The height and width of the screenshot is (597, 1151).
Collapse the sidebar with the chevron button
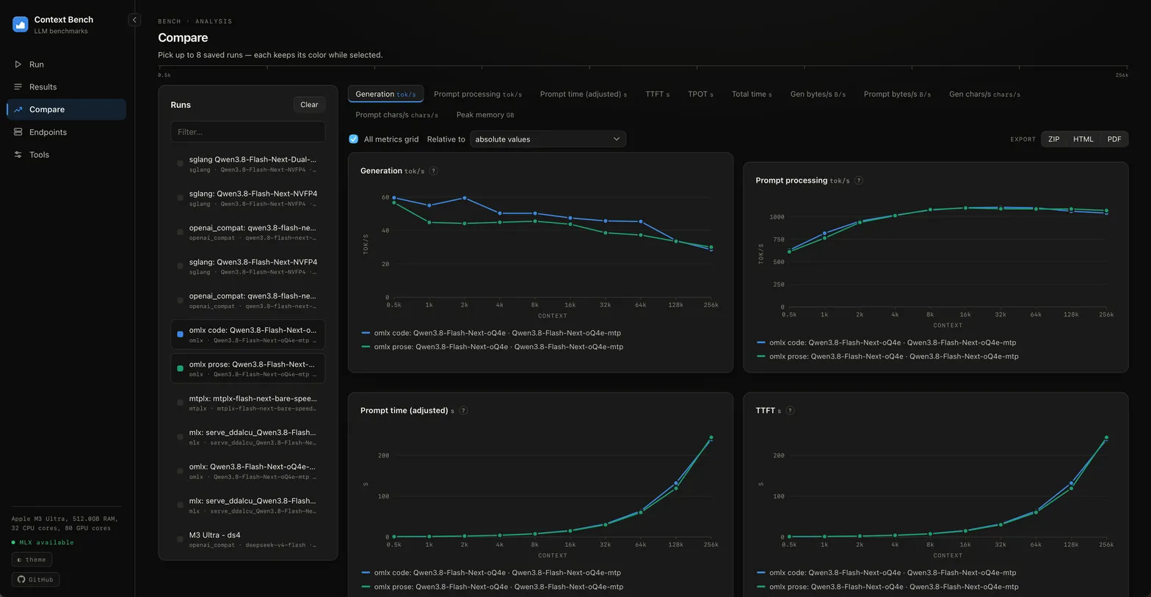coord(134,20)
